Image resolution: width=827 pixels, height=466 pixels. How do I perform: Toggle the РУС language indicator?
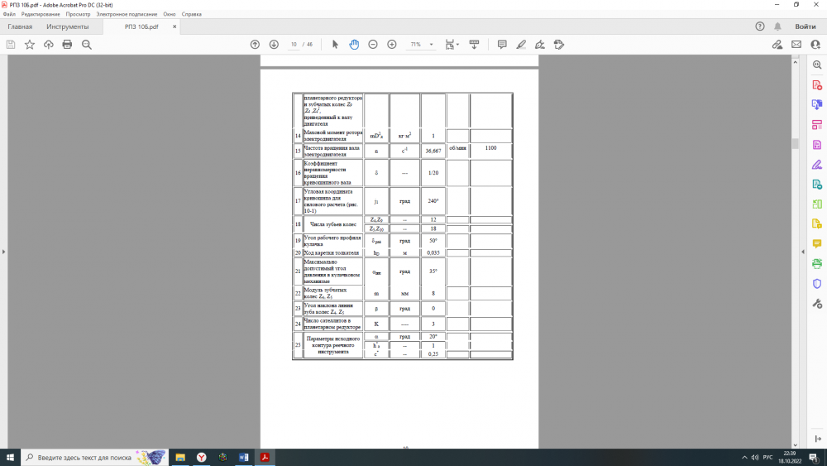[x=768, y=458]
